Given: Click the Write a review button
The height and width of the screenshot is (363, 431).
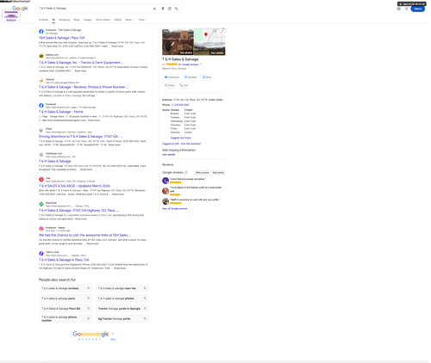Looking at the screenshot, I should click(x=203, y=173).
